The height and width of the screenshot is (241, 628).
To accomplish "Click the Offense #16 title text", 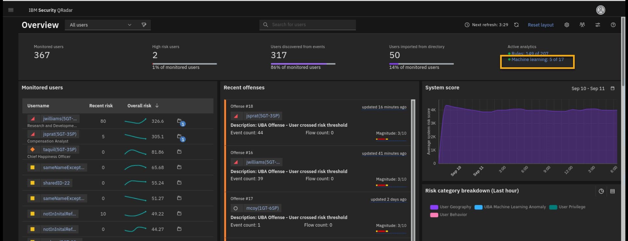I will pyautogui.click(x=241, y=153).
